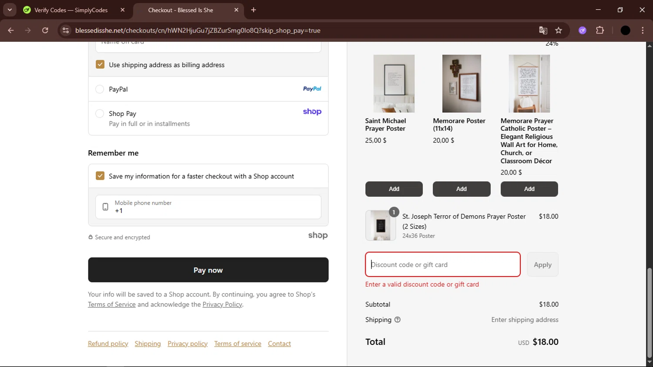The width and height of the screenshot is (653, 367).
Task: Open Terms of service footer link
Action: (x=238, y=343)
